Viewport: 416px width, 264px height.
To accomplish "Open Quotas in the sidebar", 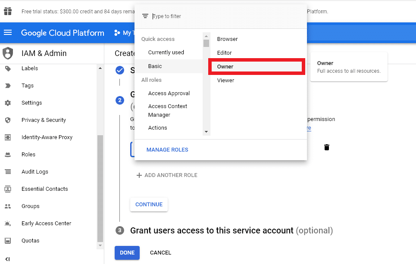I will tap(31, 241).
